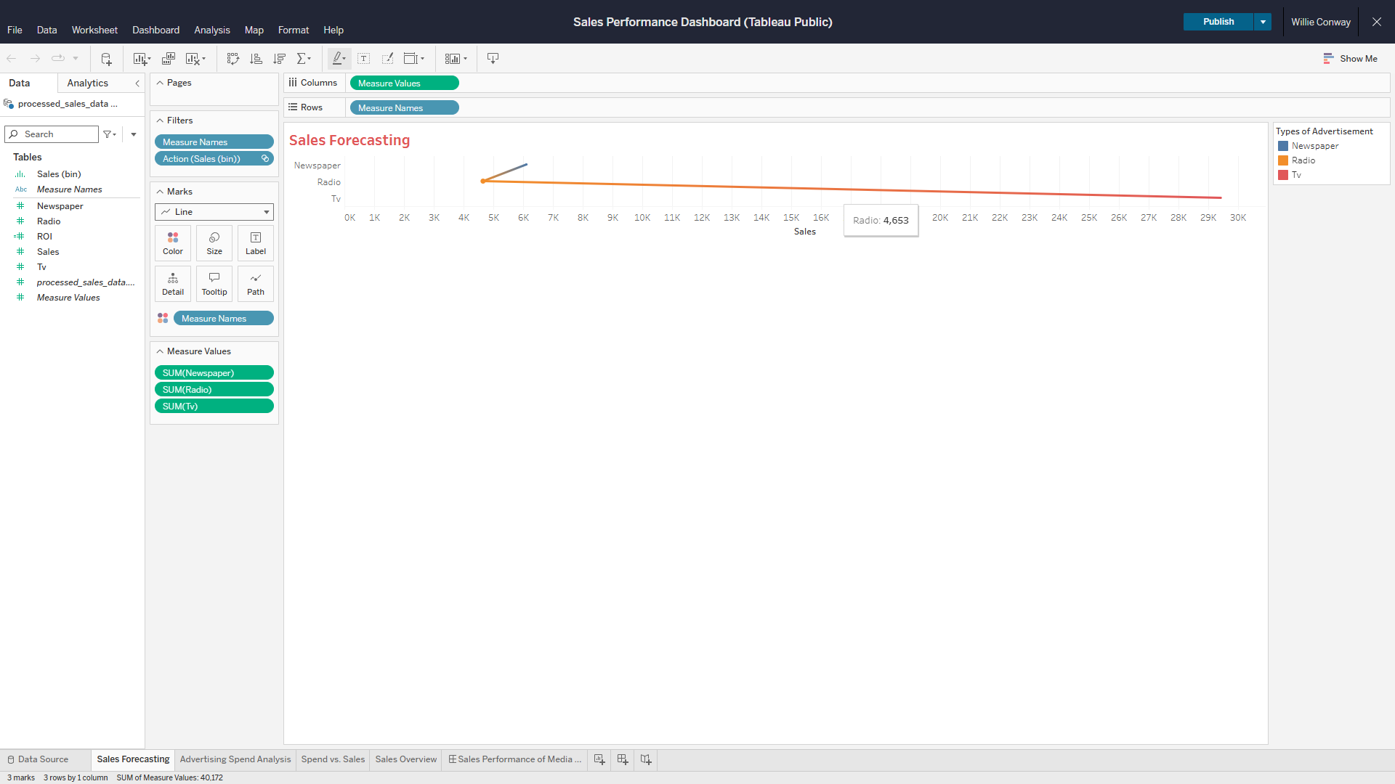Collapse the Data pane with the arrow
The image size is (1395, 784).
pyautogui.click(x=137, y=83)
